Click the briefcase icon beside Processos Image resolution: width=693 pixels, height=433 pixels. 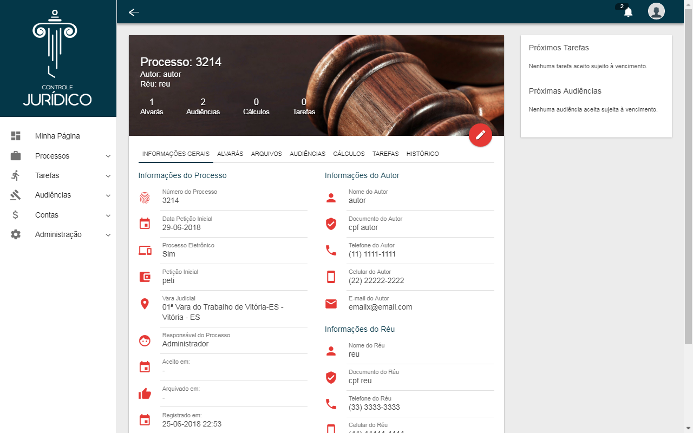click(16, 156)
